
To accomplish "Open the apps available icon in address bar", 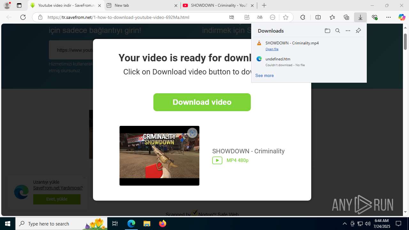I will pos(247,17).
